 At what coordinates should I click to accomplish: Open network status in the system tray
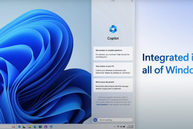click(118, 127)
